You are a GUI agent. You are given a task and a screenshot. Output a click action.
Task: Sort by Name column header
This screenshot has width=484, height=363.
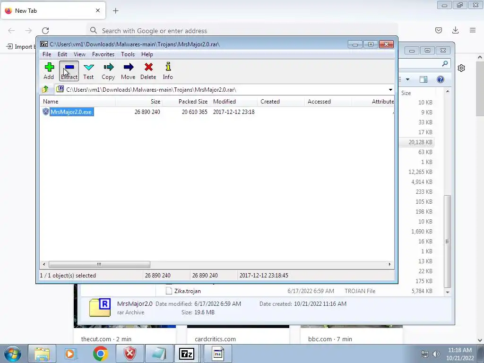tap(78, 102)
